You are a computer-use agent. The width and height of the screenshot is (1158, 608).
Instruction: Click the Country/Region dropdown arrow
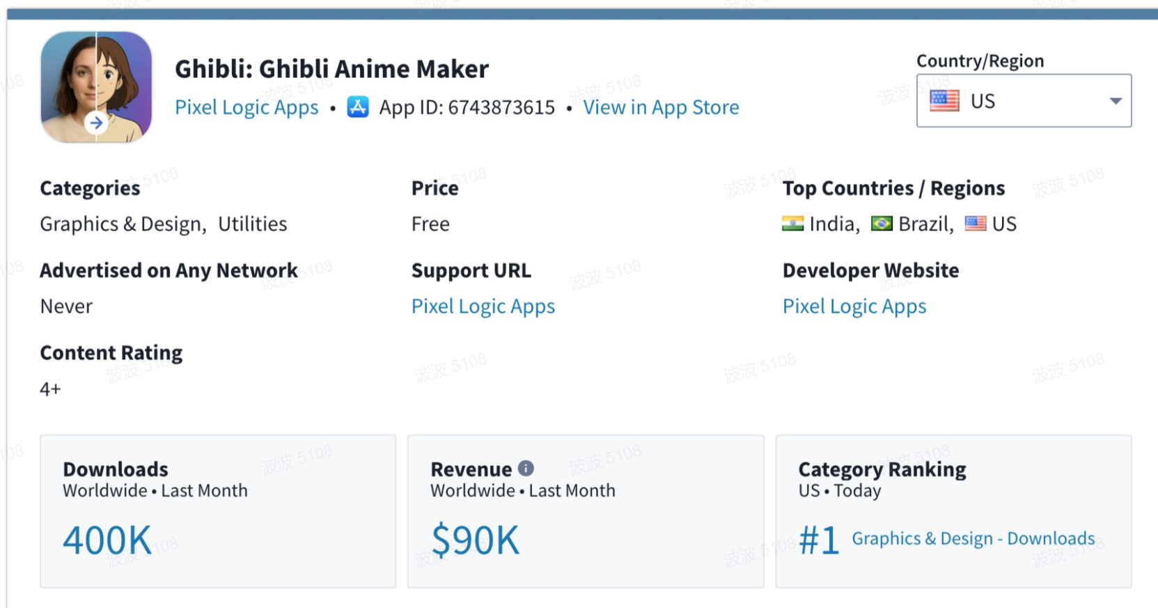[x=1116, y=101]
